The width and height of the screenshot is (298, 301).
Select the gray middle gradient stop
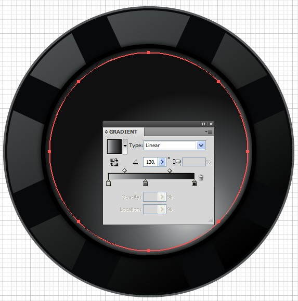[x=145, y=183]
